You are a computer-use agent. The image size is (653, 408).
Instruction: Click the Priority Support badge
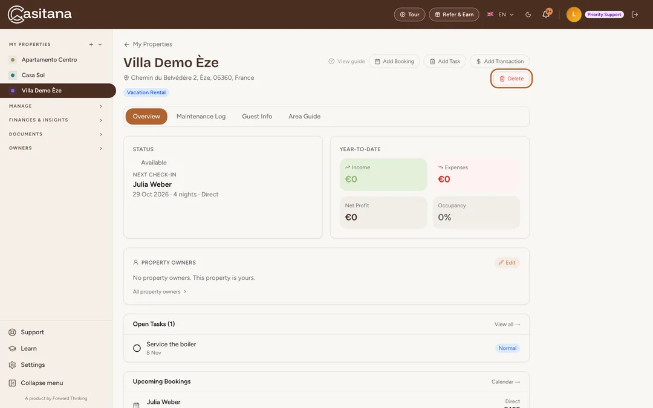pyautogui.click(x=604, y=15)
